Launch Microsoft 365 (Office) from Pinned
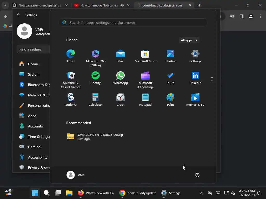 96,58
